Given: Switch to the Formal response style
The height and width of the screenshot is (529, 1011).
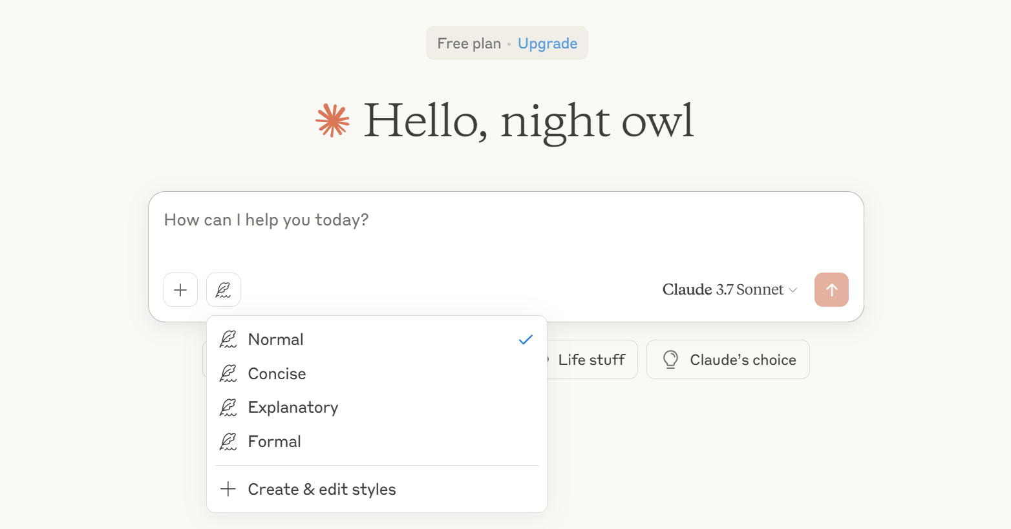Looking at the screenshot, I should coord(377,441).
